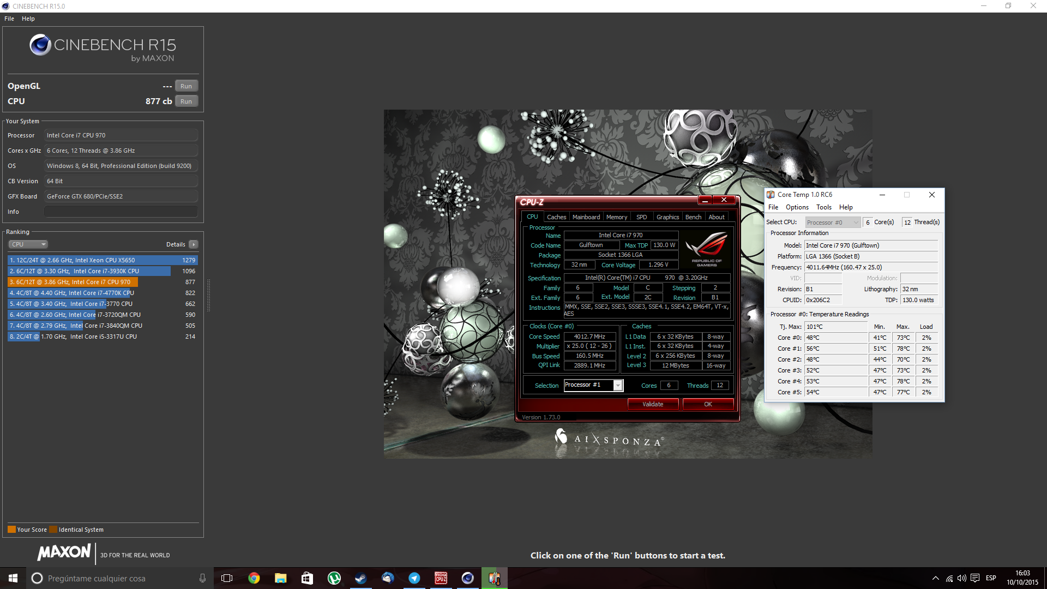
Task: Switch to SPD tab in CPU-Z
Action: [x=642, y=217]
